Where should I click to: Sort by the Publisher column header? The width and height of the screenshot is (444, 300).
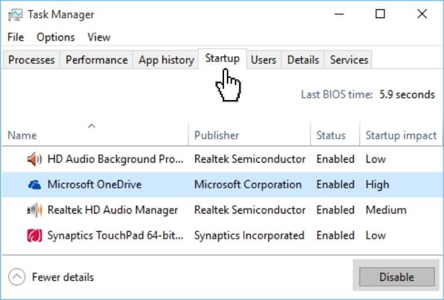[x=217, y=135]
